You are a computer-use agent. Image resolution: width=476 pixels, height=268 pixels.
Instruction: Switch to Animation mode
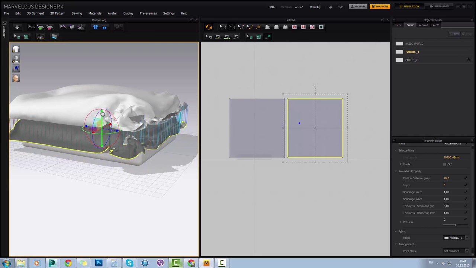(x=439, y=6)
